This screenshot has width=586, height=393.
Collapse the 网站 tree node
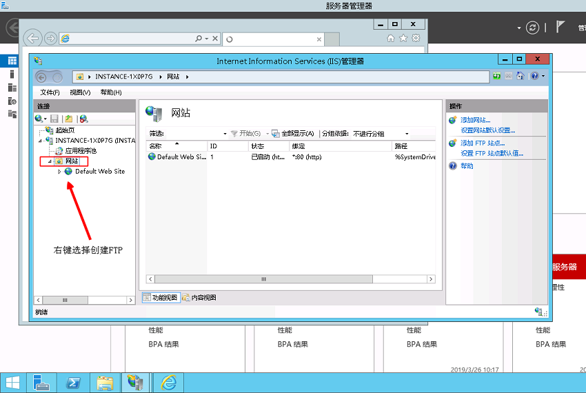coord(50,161)
